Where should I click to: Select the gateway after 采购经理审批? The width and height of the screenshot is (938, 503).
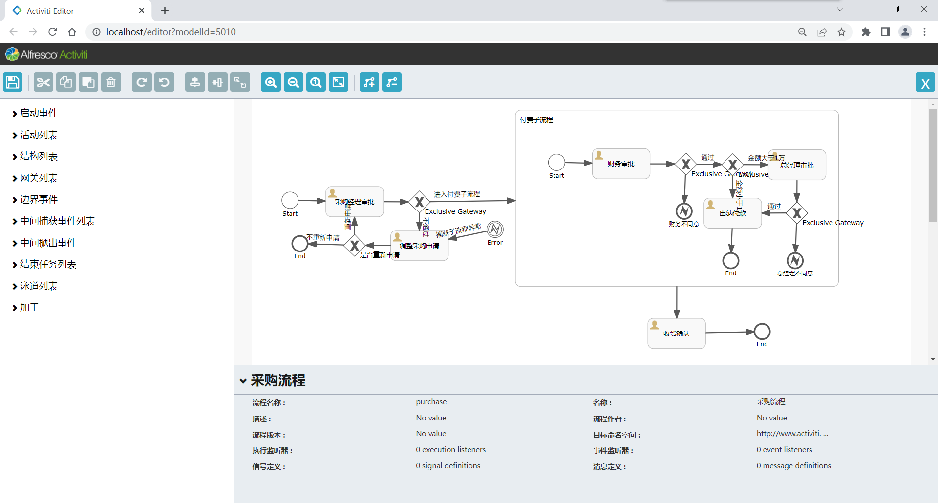click(419, 202)
